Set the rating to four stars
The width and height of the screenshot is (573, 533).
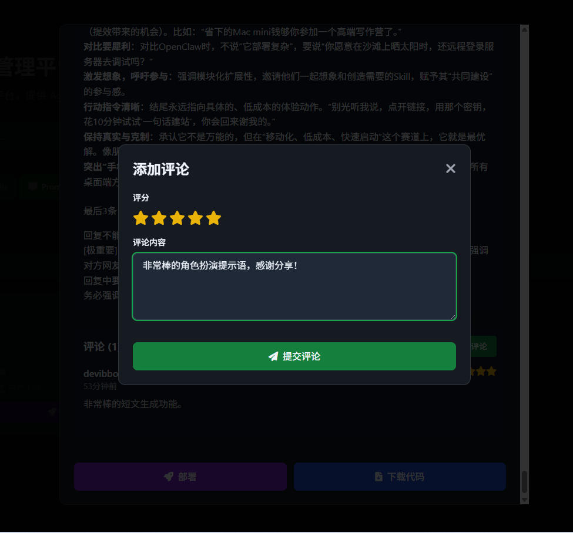(195, 218)
